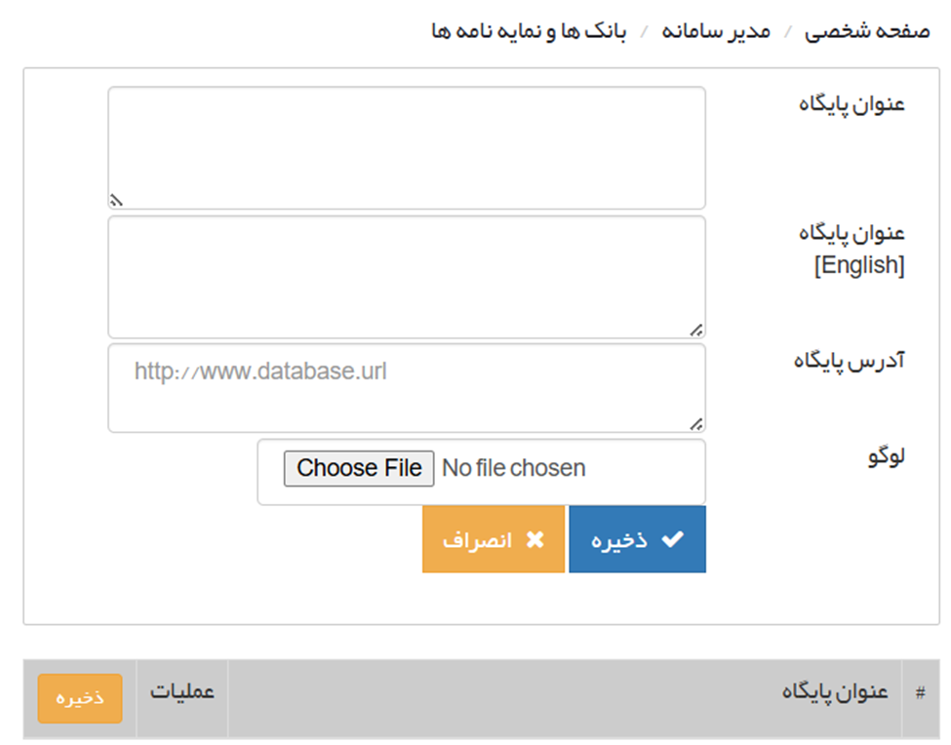The image size is (951, 745).
Task: Click the # column header
Action: [x=920, y=693]
